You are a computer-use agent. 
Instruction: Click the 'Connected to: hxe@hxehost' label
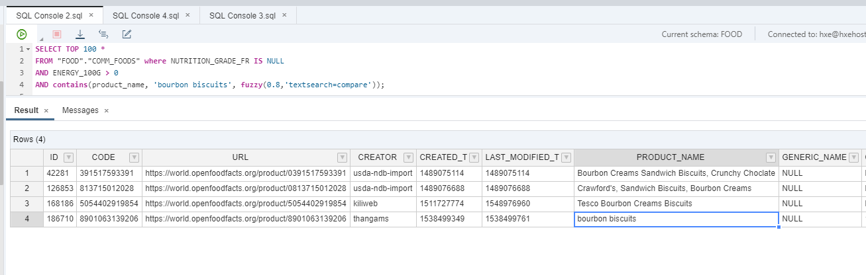click(x=816, y=34)
